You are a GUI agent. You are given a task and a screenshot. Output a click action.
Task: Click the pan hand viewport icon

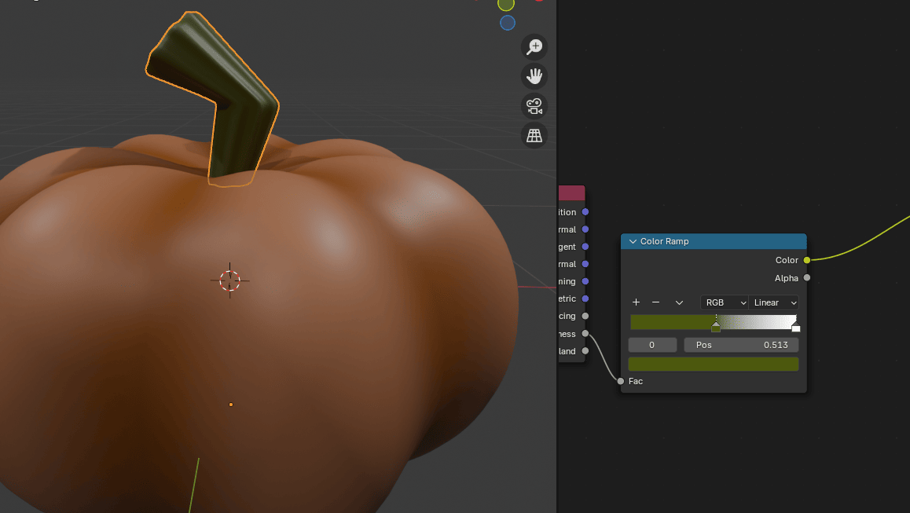(x=534, y=76)
